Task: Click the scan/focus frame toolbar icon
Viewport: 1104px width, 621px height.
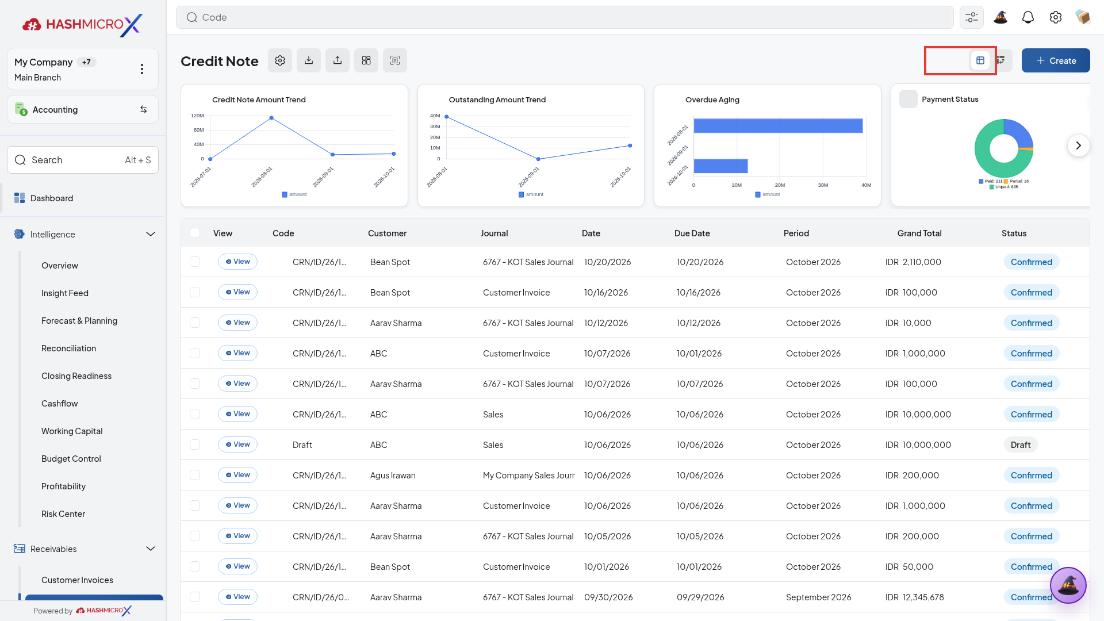Action: 395,60
